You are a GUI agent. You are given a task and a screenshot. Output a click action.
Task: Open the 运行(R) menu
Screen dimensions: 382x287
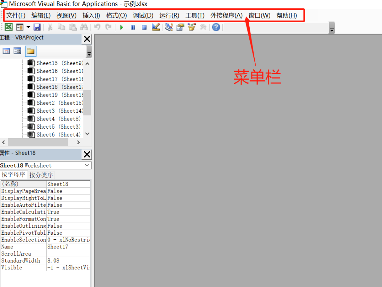click(169, 16)
